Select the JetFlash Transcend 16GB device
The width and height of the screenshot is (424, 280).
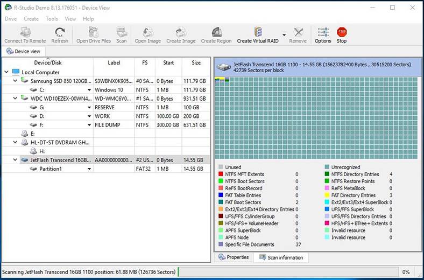coord(61,160)
